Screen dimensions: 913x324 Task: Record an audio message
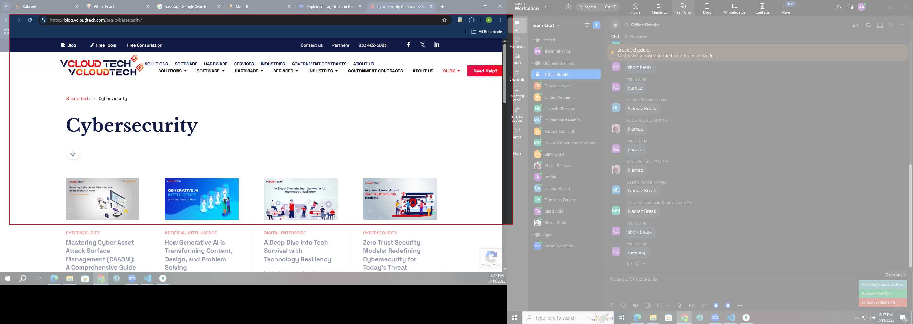pyautogui.click(x=679, y=305)
